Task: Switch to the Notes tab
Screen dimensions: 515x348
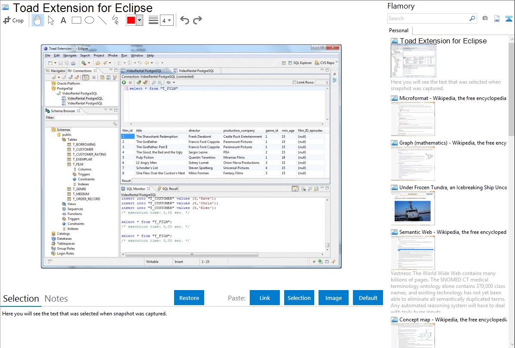Action: coord(56,299)
